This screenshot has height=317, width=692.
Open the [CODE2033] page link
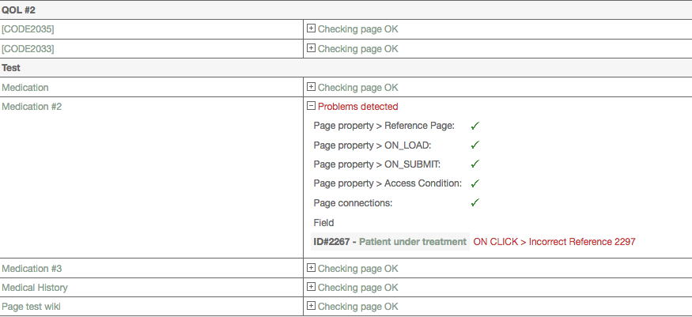point(28,49)
